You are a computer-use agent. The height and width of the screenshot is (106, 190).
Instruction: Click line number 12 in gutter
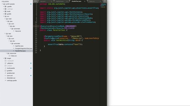point(36,26)
